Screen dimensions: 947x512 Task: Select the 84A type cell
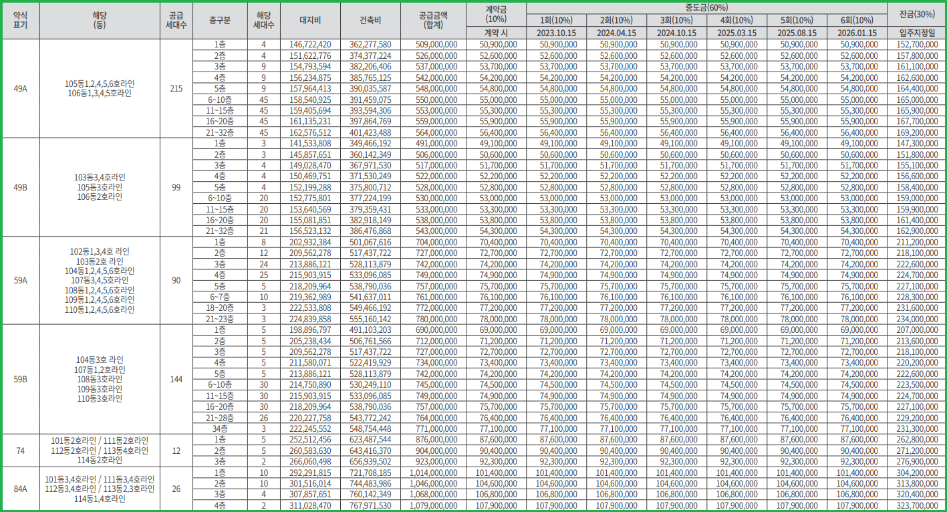pyautogui.click(x=20, y=489)
